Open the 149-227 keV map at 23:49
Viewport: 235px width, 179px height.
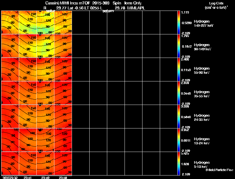tap(46, 22)
